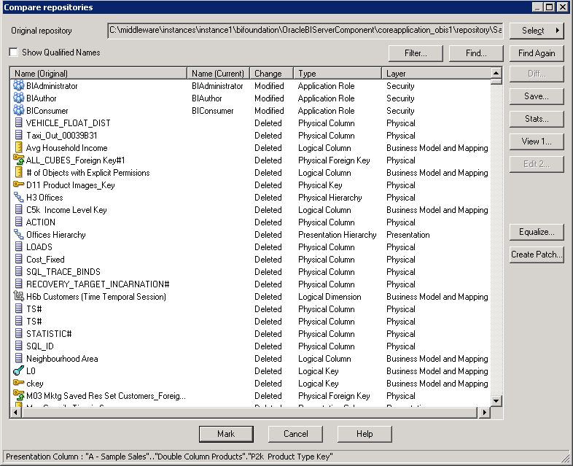
Task: Sort by the Change column header
Action: [x=271, y=74]
